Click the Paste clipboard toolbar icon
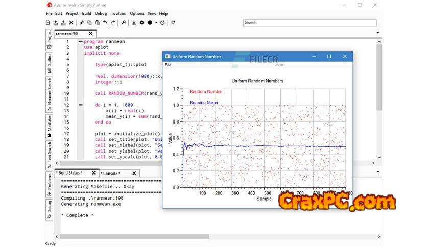This screenshot has height=247, width=427. (x=97, y=23)
